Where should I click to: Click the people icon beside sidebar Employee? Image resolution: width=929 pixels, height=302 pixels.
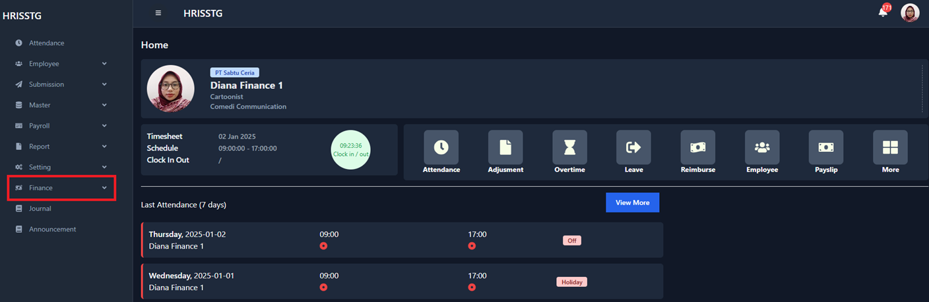[x=19, y=64]
